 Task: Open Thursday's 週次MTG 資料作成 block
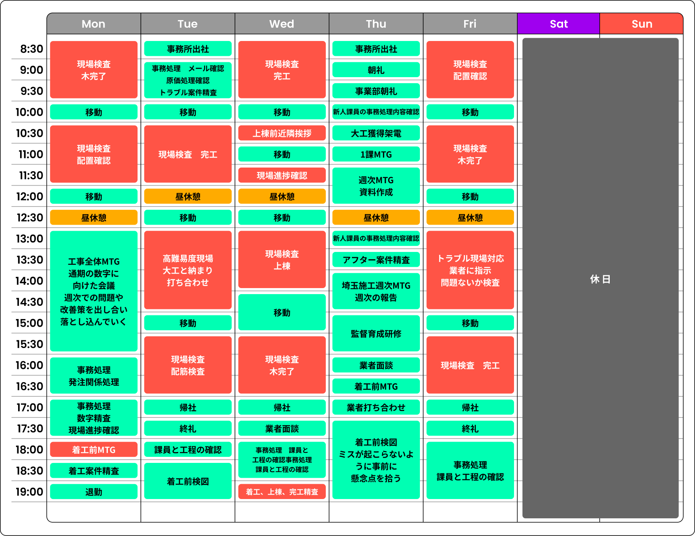coord(376,186)
